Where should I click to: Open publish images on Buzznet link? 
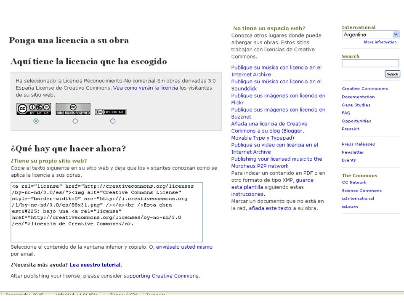[x=278, y=113]
